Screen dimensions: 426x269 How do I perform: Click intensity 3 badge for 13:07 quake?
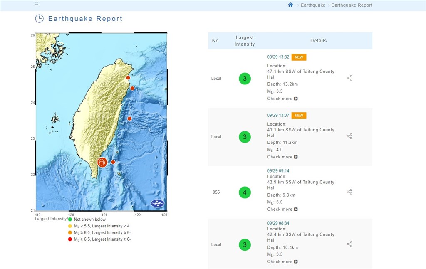245,137
